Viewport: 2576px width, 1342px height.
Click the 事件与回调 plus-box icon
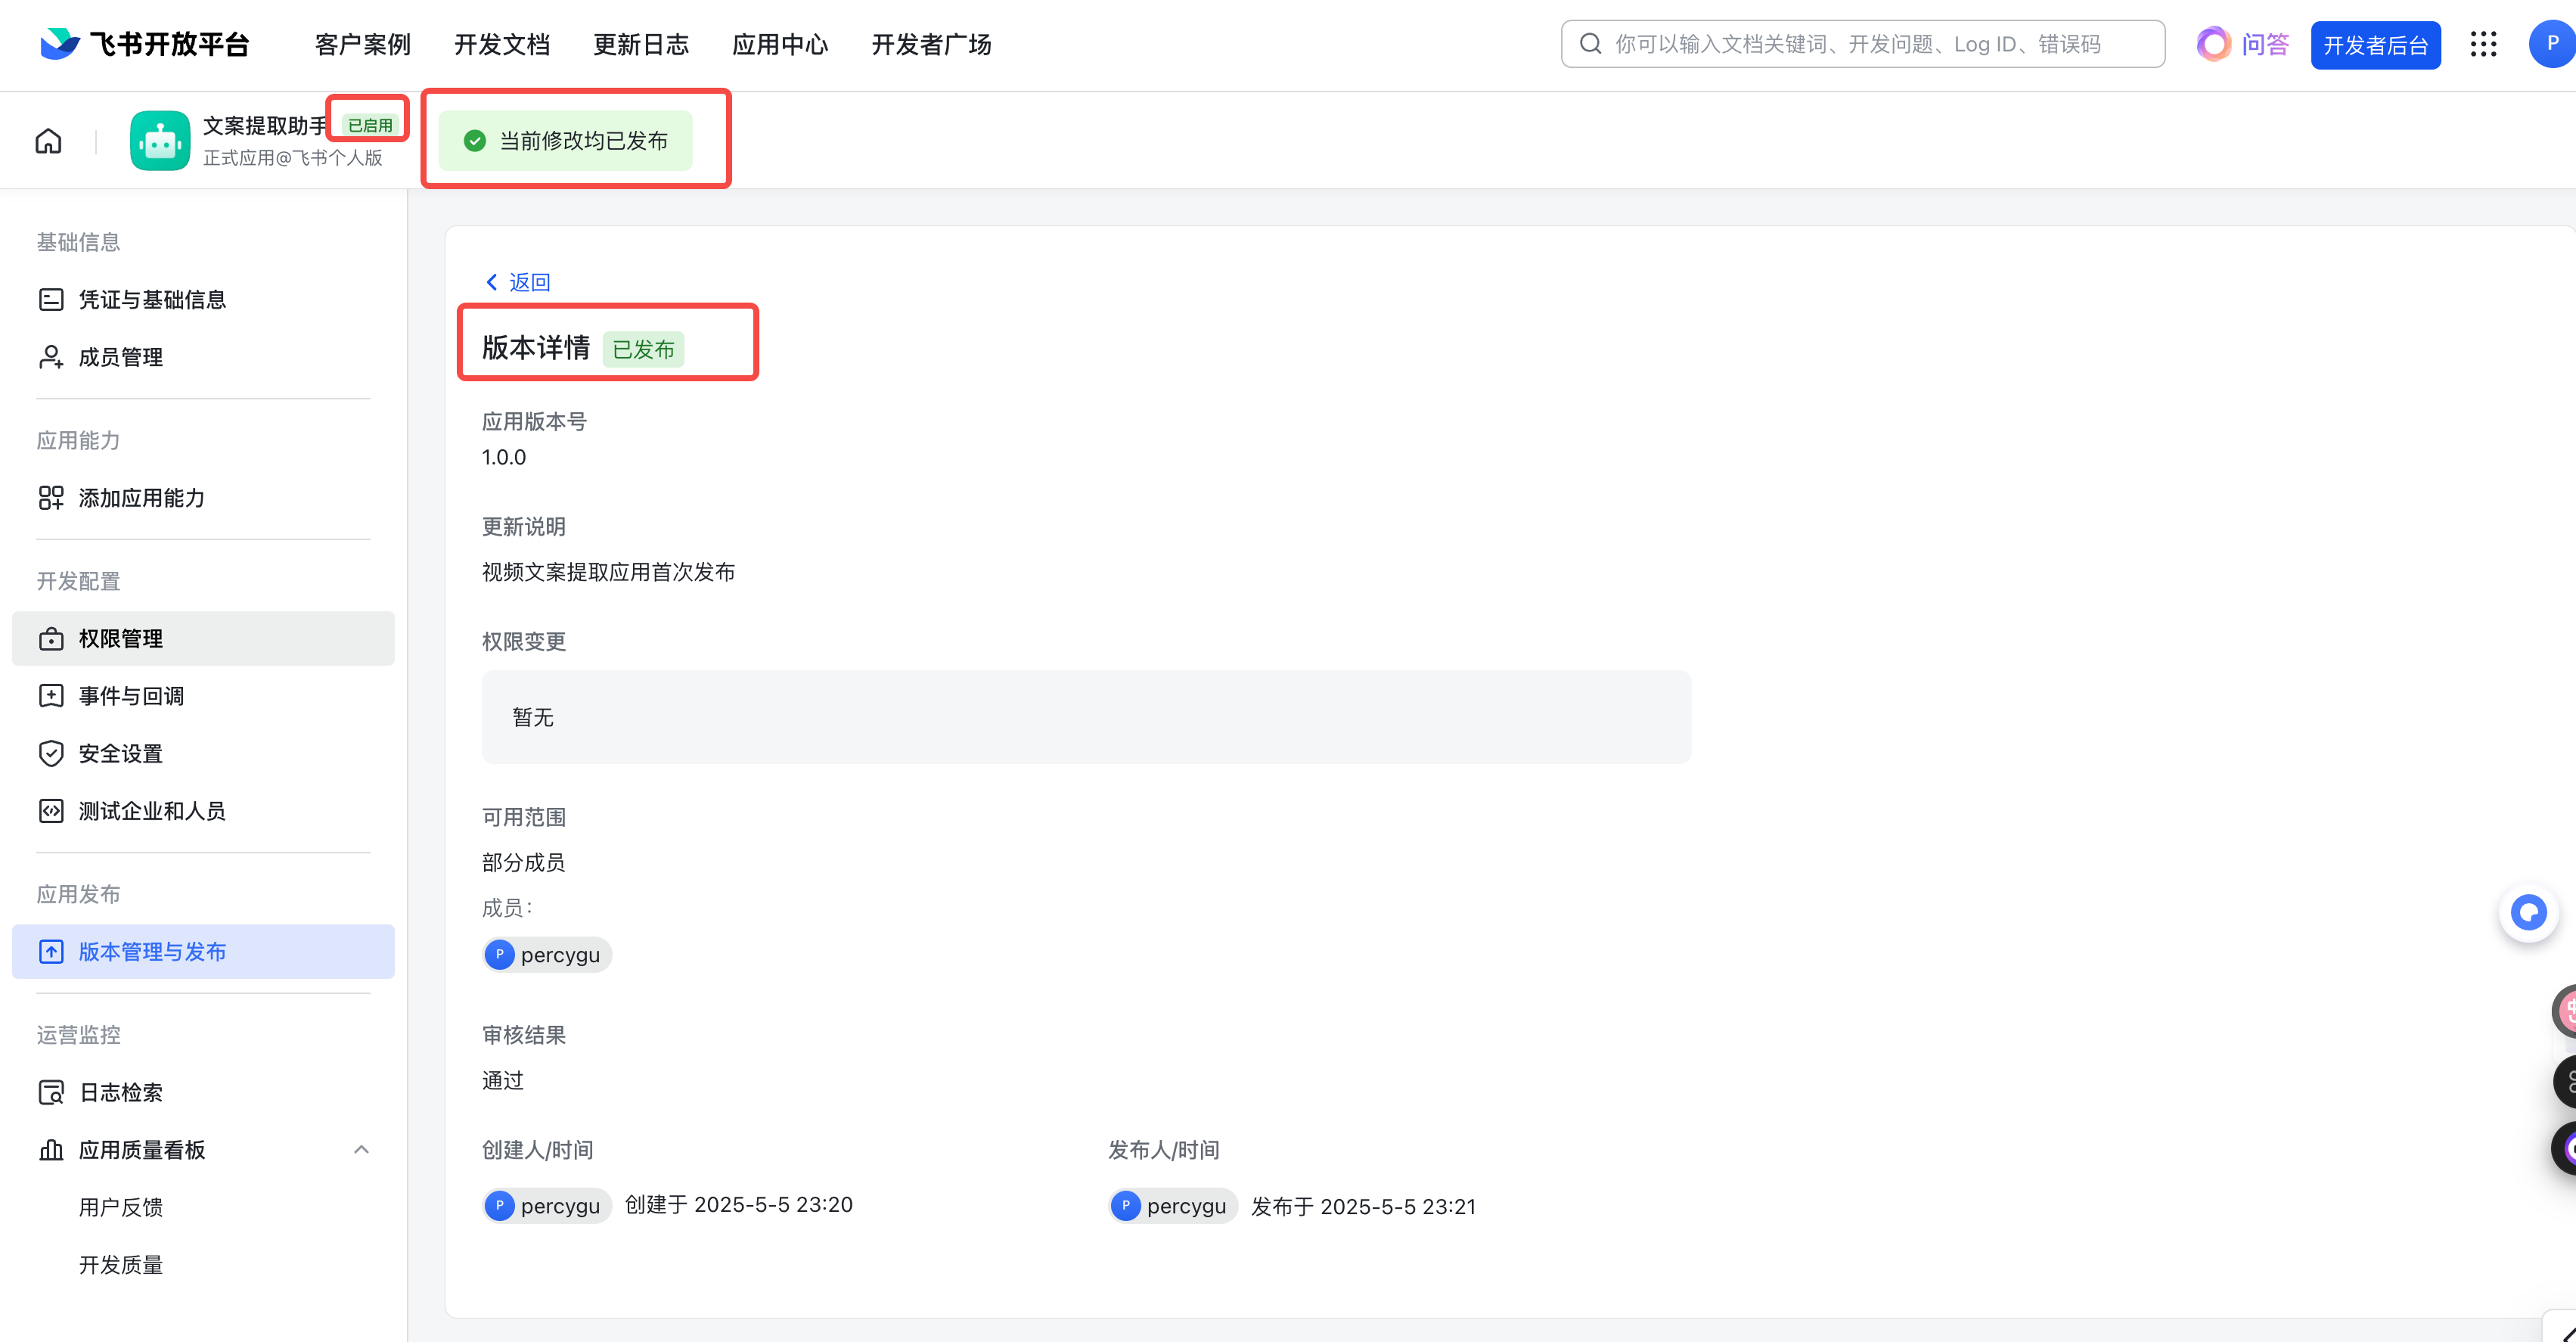51,695
